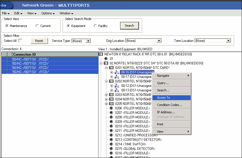Choose Facility search mode
242x158 pixels.
pos(95,26)
